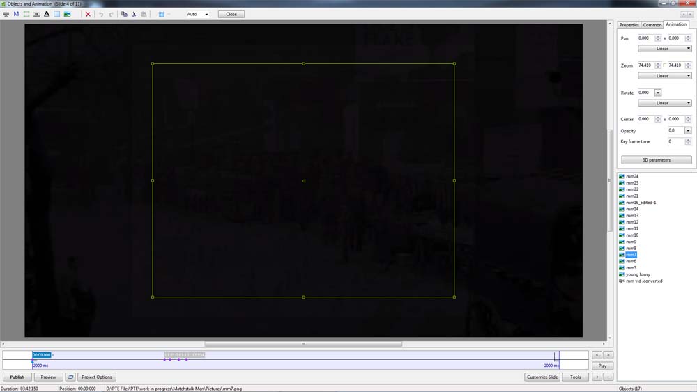This screenshot has height=392, width=697.
Task: Switch to the Properties tab
Action: [x=629, y=25]
